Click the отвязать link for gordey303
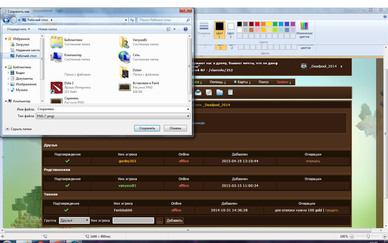This screenshot has width=388, height=243. (x=313, y=161)
